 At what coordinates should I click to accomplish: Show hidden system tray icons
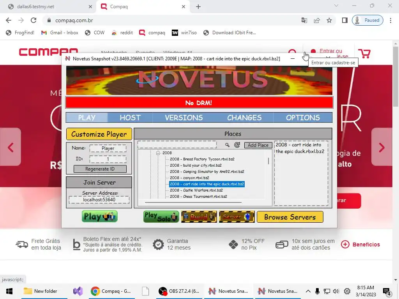pyautogui.click(x=308, y=291)
